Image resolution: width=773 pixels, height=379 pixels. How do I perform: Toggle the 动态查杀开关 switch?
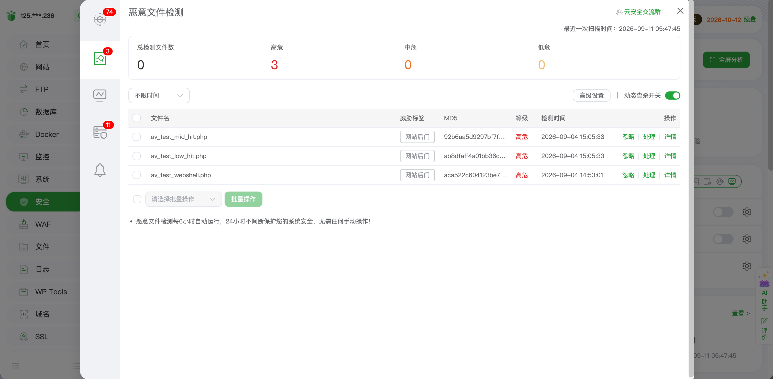[672, 96]
